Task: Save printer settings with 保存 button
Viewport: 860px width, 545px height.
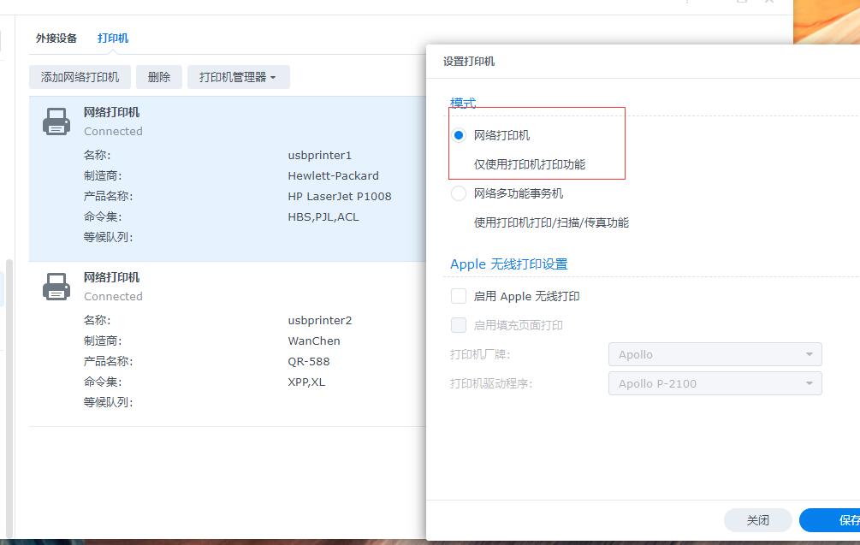Action: (x=834, y=519)
